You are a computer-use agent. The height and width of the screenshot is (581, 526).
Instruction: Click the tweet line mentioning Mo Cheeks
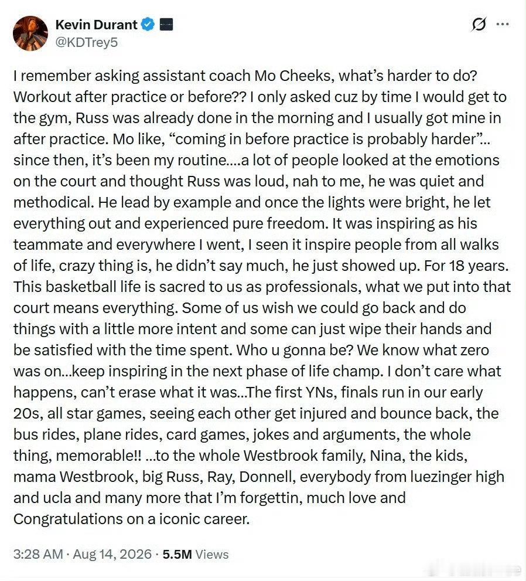pyautogui.click(x=245, y=76)
